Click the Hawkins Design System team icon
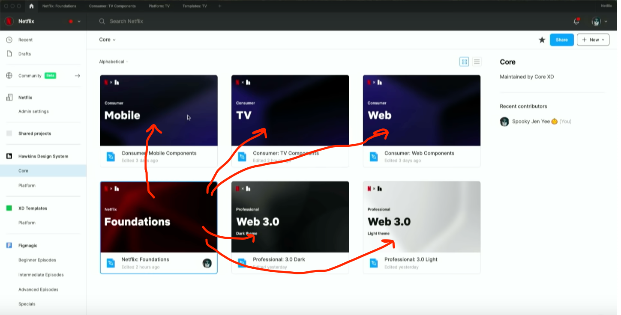 (9, 156)
